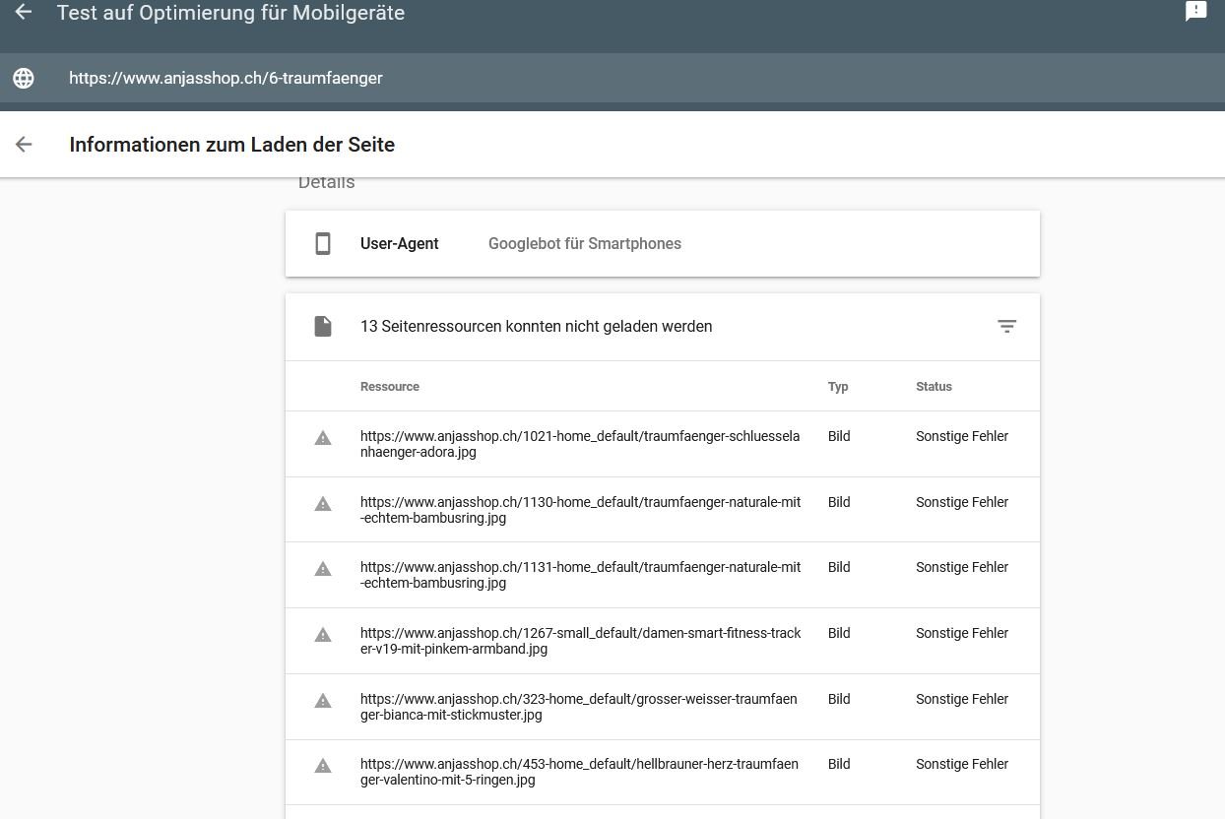The height and width of the screenshot is (819, 1225).
Task: Click the feedback icon in the top bar
Action: click(1195, 11)
